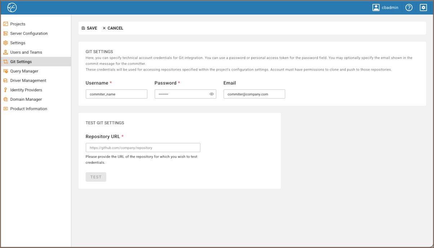This screenshot has height=248, width=434.
Task: Open the help question mark icon
Action: 409,7
